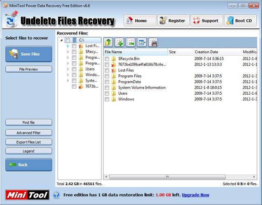This screenshot has width=262, height=205.
Task: Expand the first Progra... tree node
Action: [68, 57]
